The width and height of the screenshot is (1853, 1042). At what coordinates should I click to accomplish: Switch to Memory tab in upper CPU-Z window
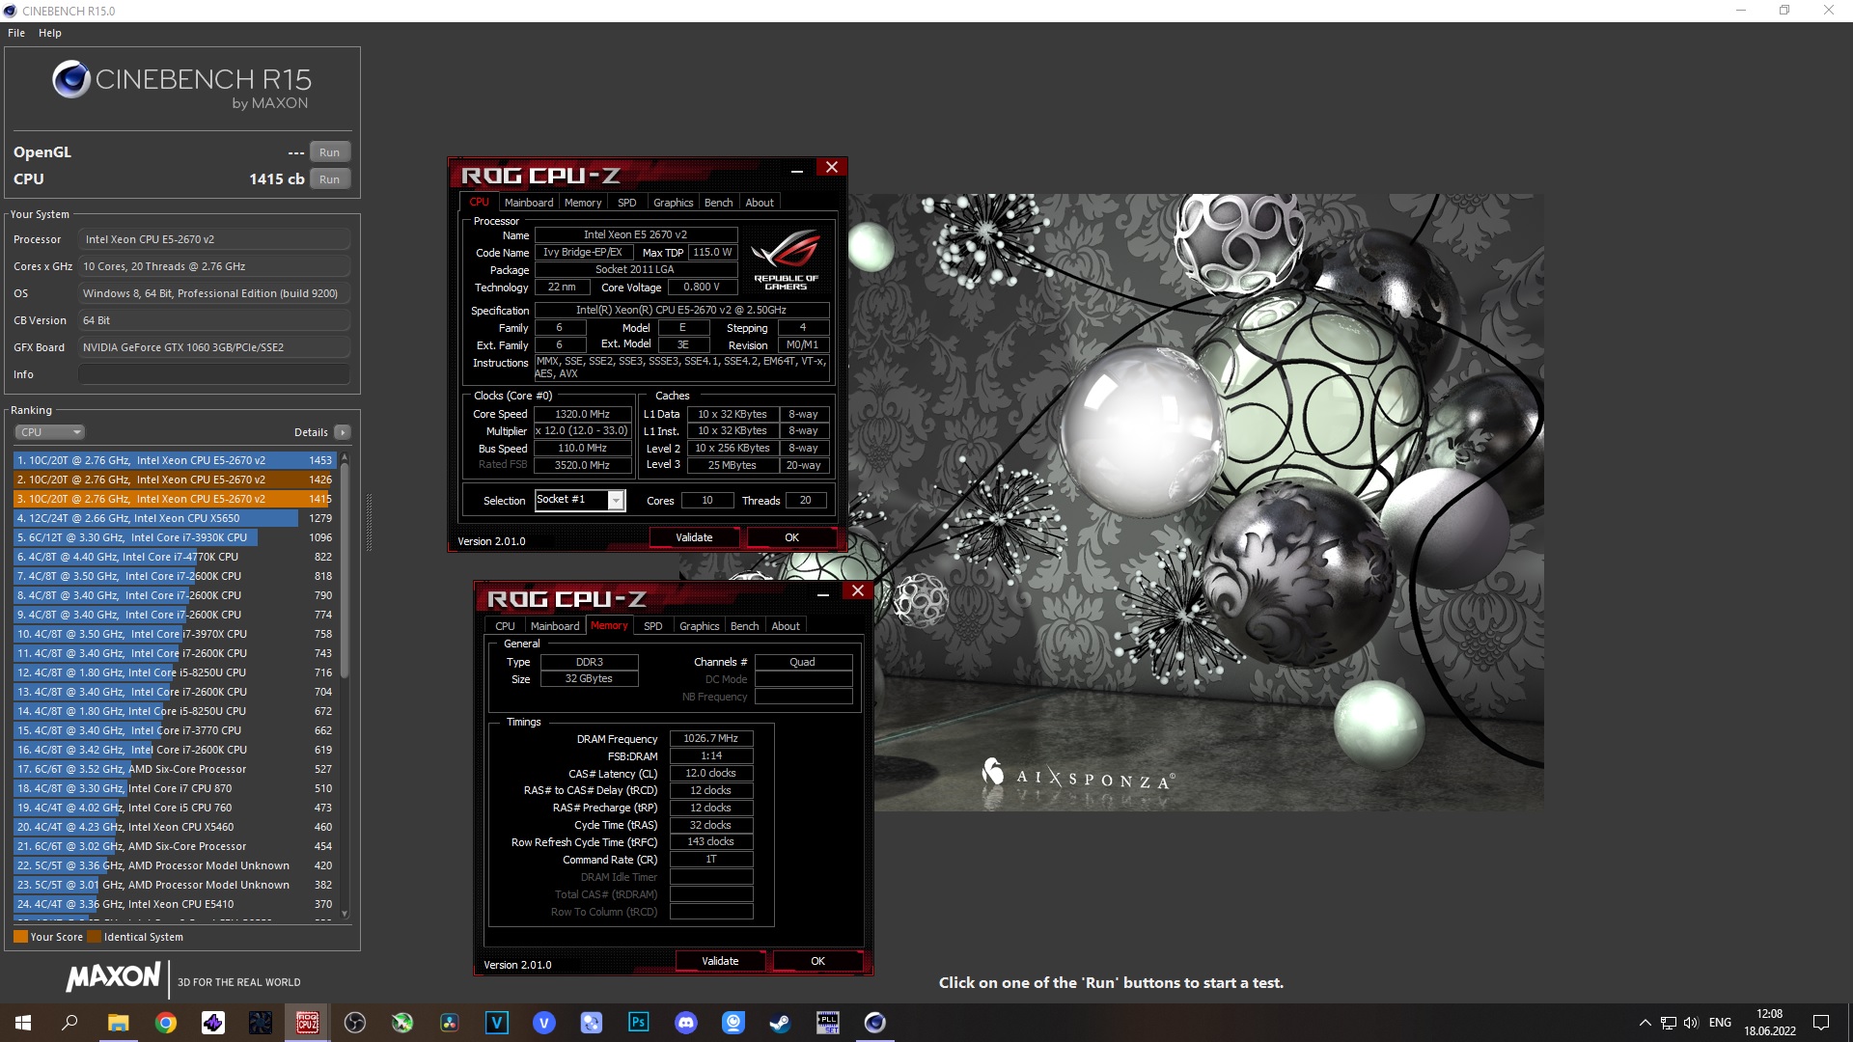[x=583, y=203]
